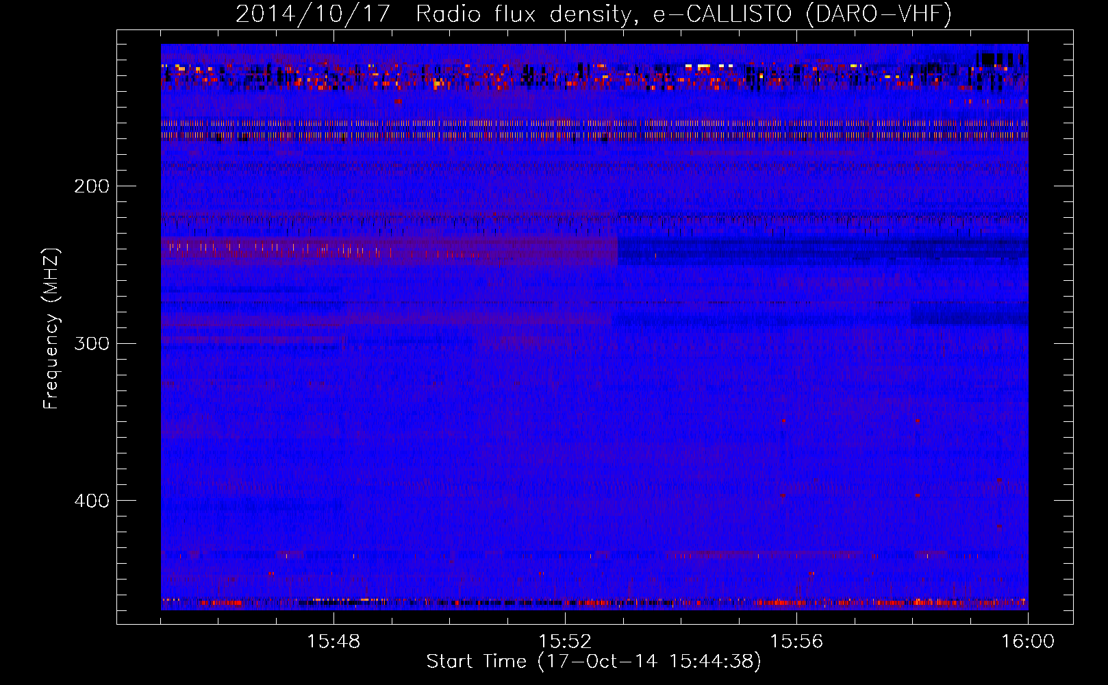Click the date '2014/10/17' in the title

314,14
